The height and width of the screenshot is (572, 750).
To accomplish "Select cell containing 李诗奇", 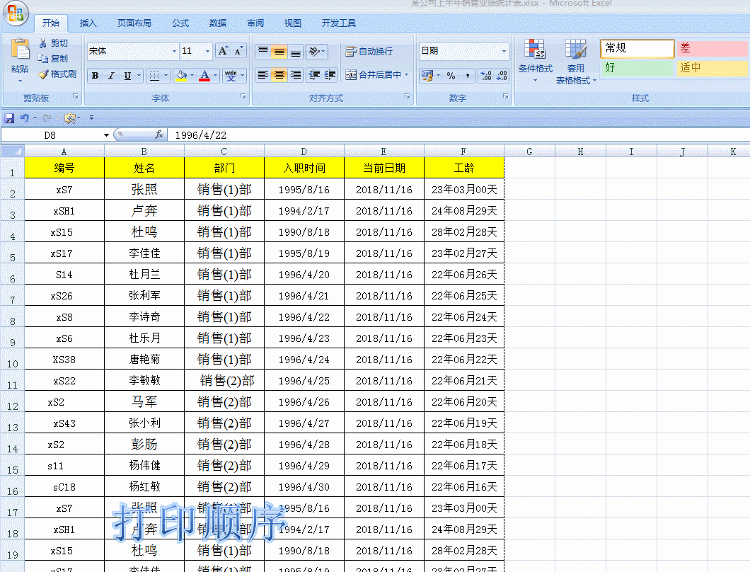I will [144, 316].
